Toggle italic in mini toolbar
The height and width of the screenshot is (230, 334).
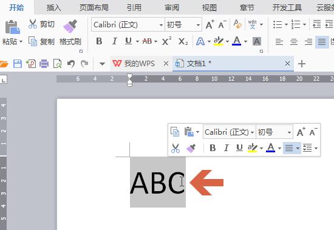click(x=226, y=148)
